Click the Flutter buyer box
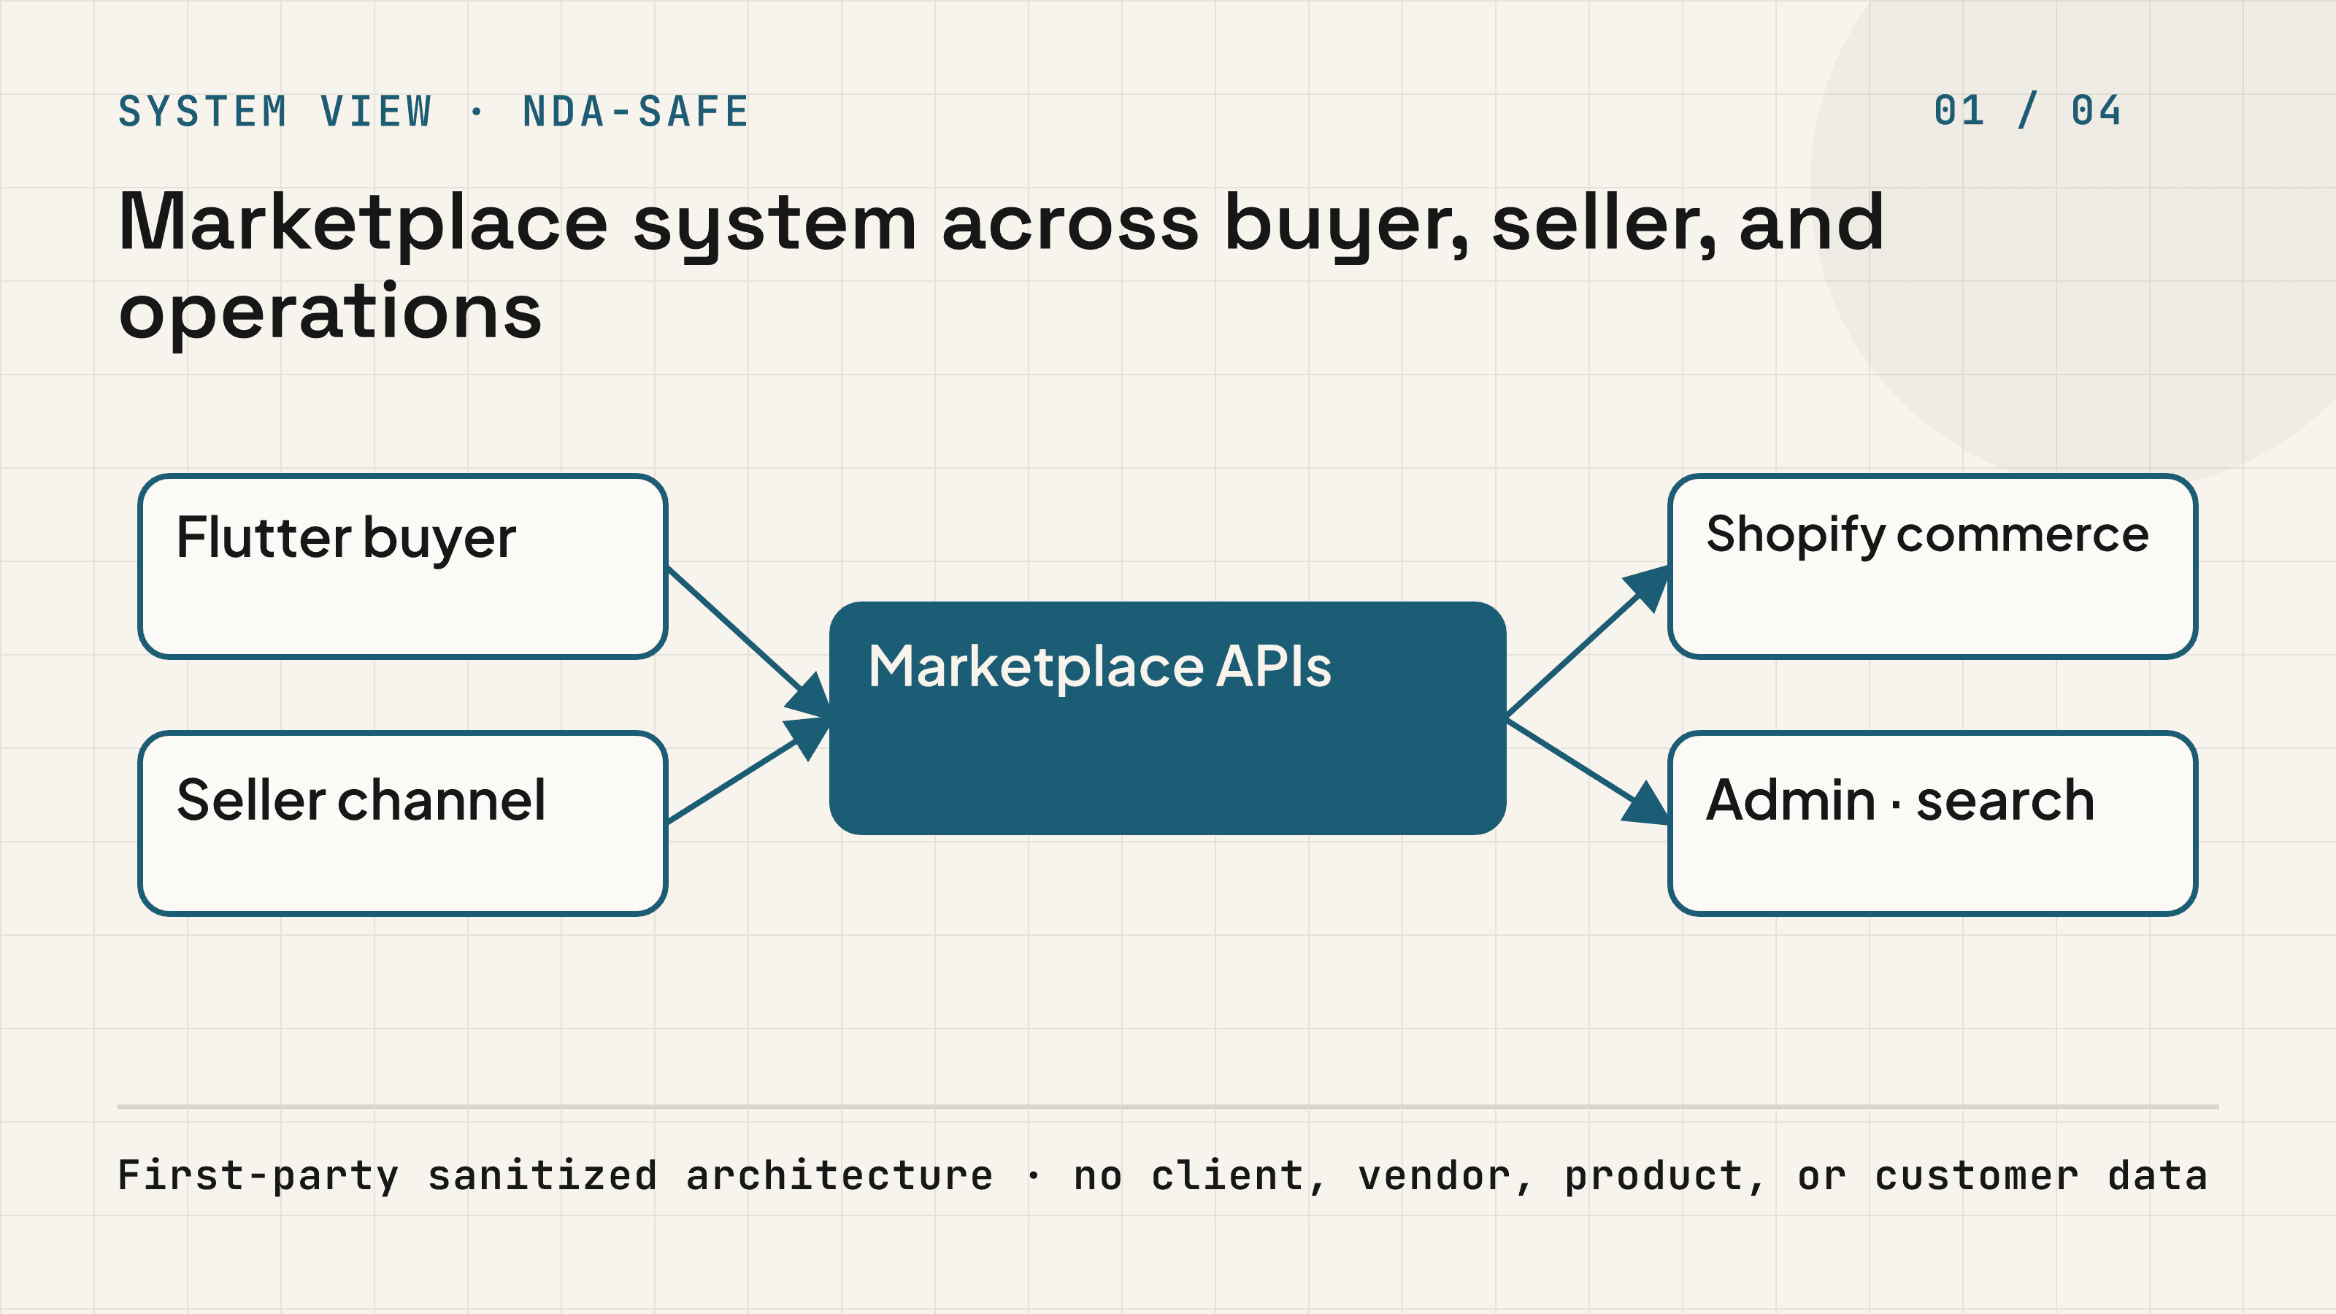 (x=403, y=566)
